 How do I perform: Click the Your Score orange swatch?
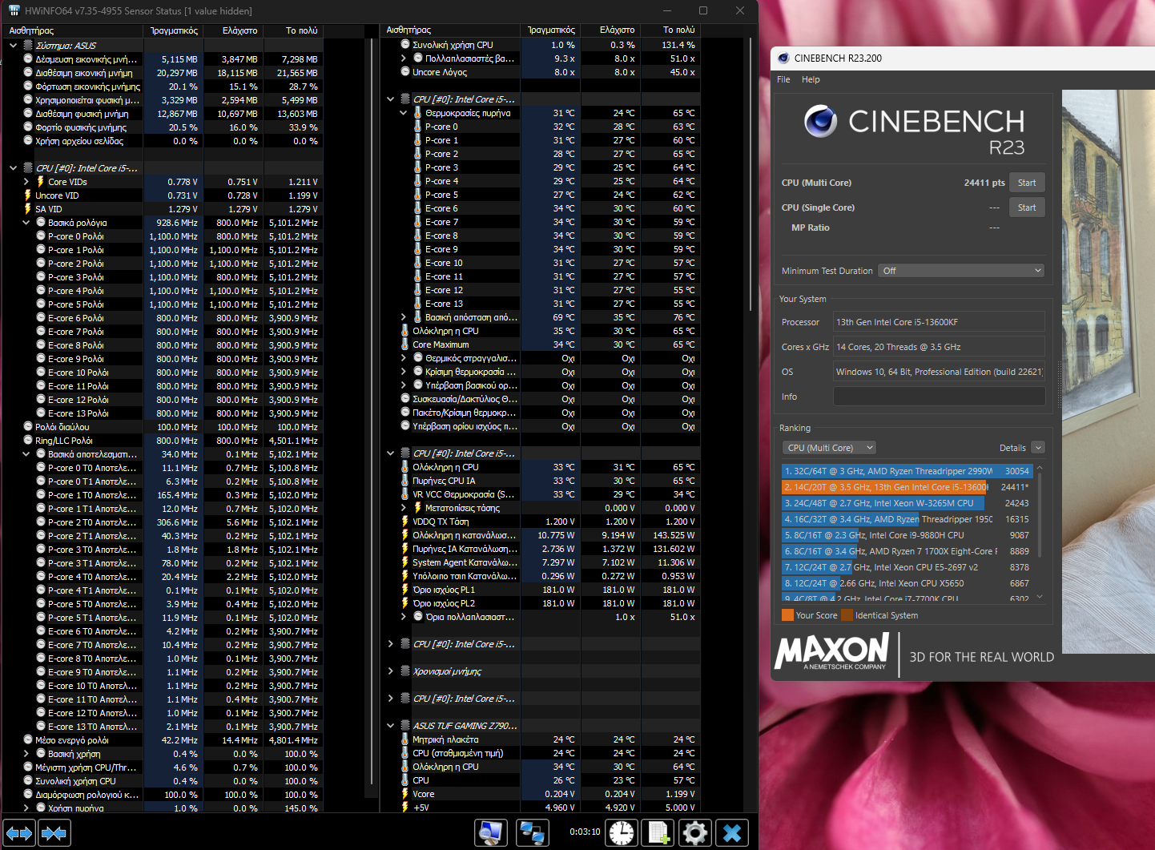point(787,615)
